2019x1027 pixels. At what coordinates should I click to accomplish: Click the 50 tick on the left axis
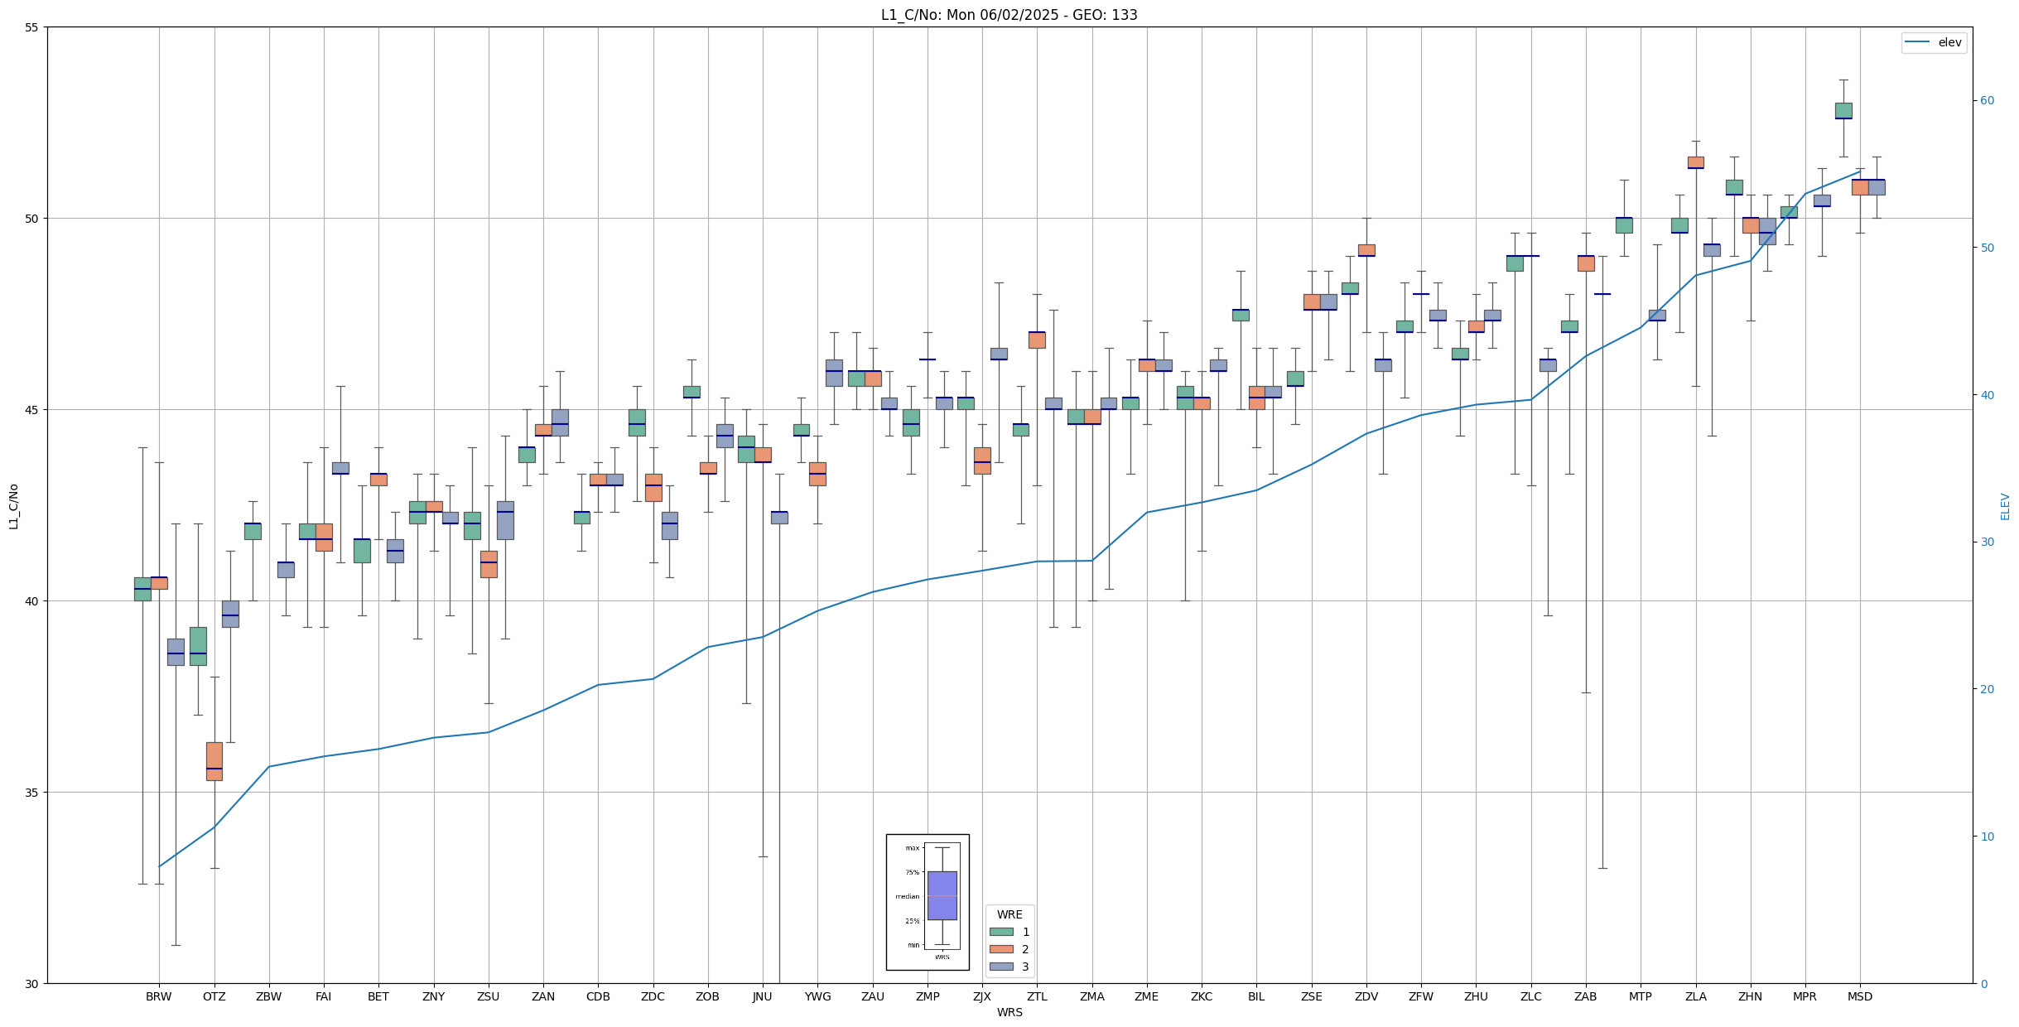tap(31, 219)
